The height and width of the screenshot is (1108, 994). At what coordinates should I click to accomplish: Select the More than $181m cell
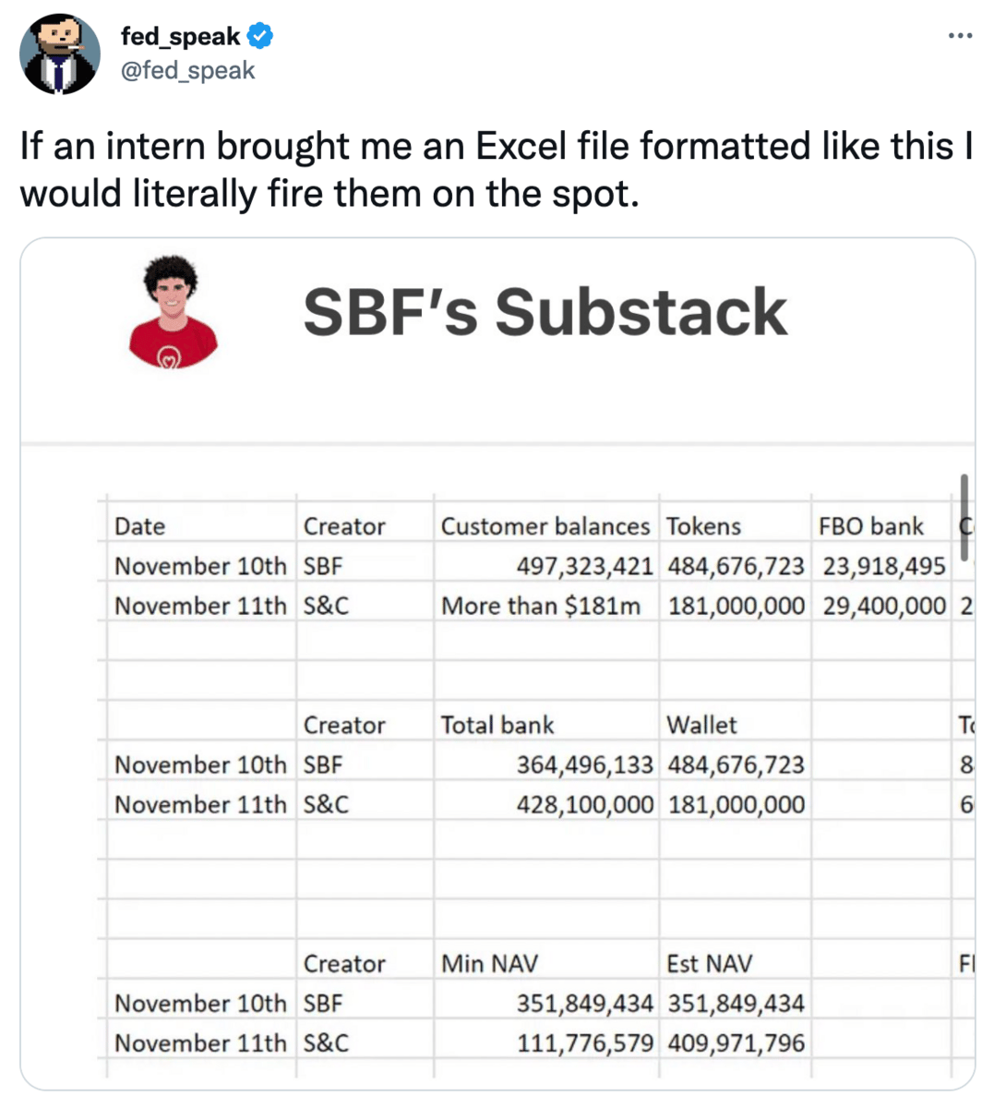tap(546, 605)
